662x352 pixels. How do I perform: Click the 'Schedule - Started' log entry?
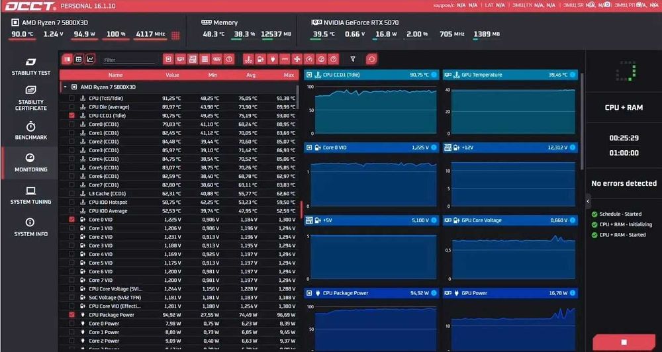pyautogui.click(x=620, y=214)
